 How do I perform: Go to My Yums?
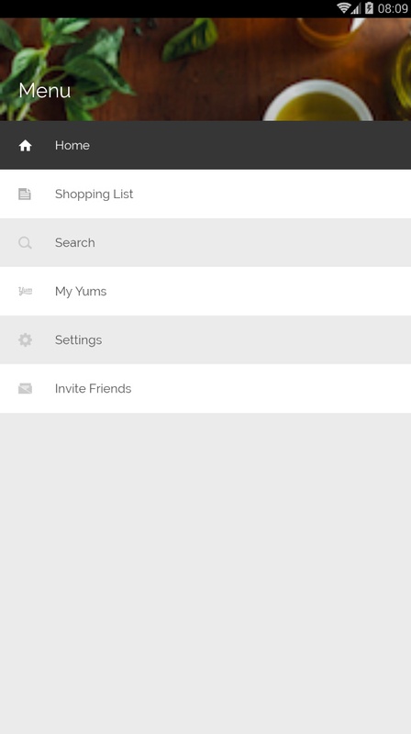(x=205, y=291)
